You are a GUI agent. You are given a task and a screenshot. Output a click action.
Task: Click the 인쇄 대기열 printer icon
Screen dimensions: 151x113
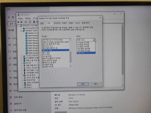click(x=25, y=80)
